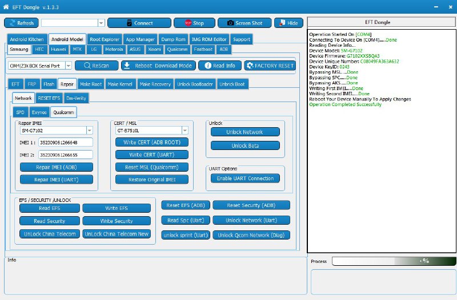The image size is (457, 300).
Task: Open the Make Kernel tab
Action: 120,84
